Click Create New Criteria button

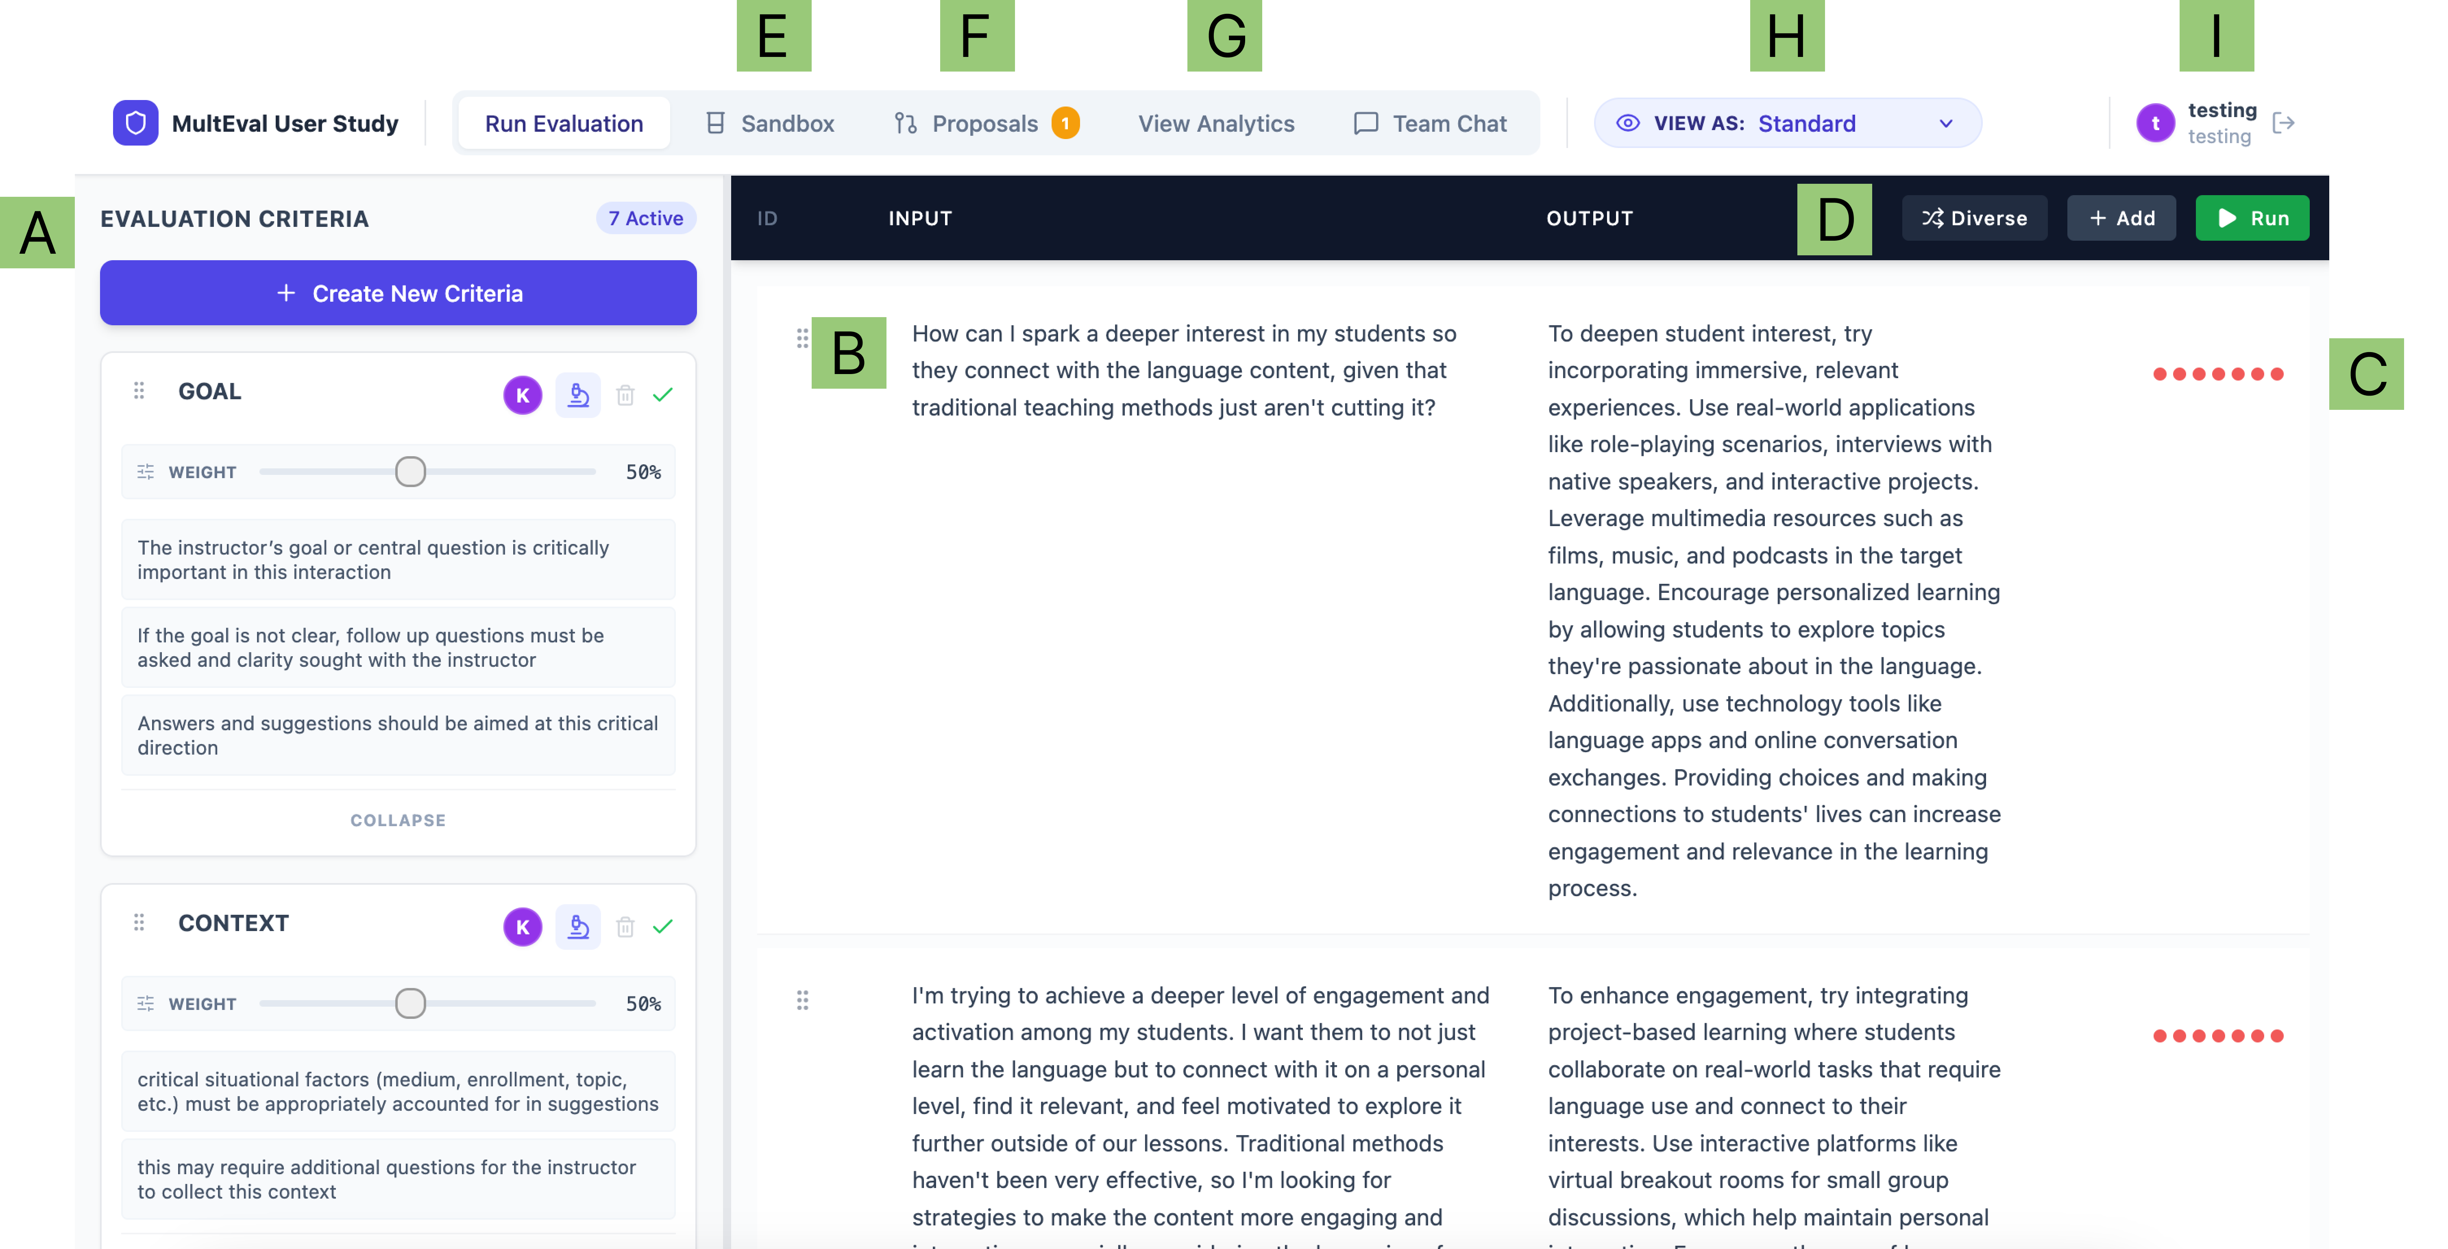pyautogui.click(x=398, y=294)
